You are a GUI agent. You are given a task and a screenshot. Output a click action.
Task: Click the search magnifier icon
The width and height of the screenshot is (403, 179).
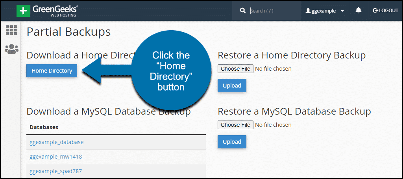[x=242, y=11]
